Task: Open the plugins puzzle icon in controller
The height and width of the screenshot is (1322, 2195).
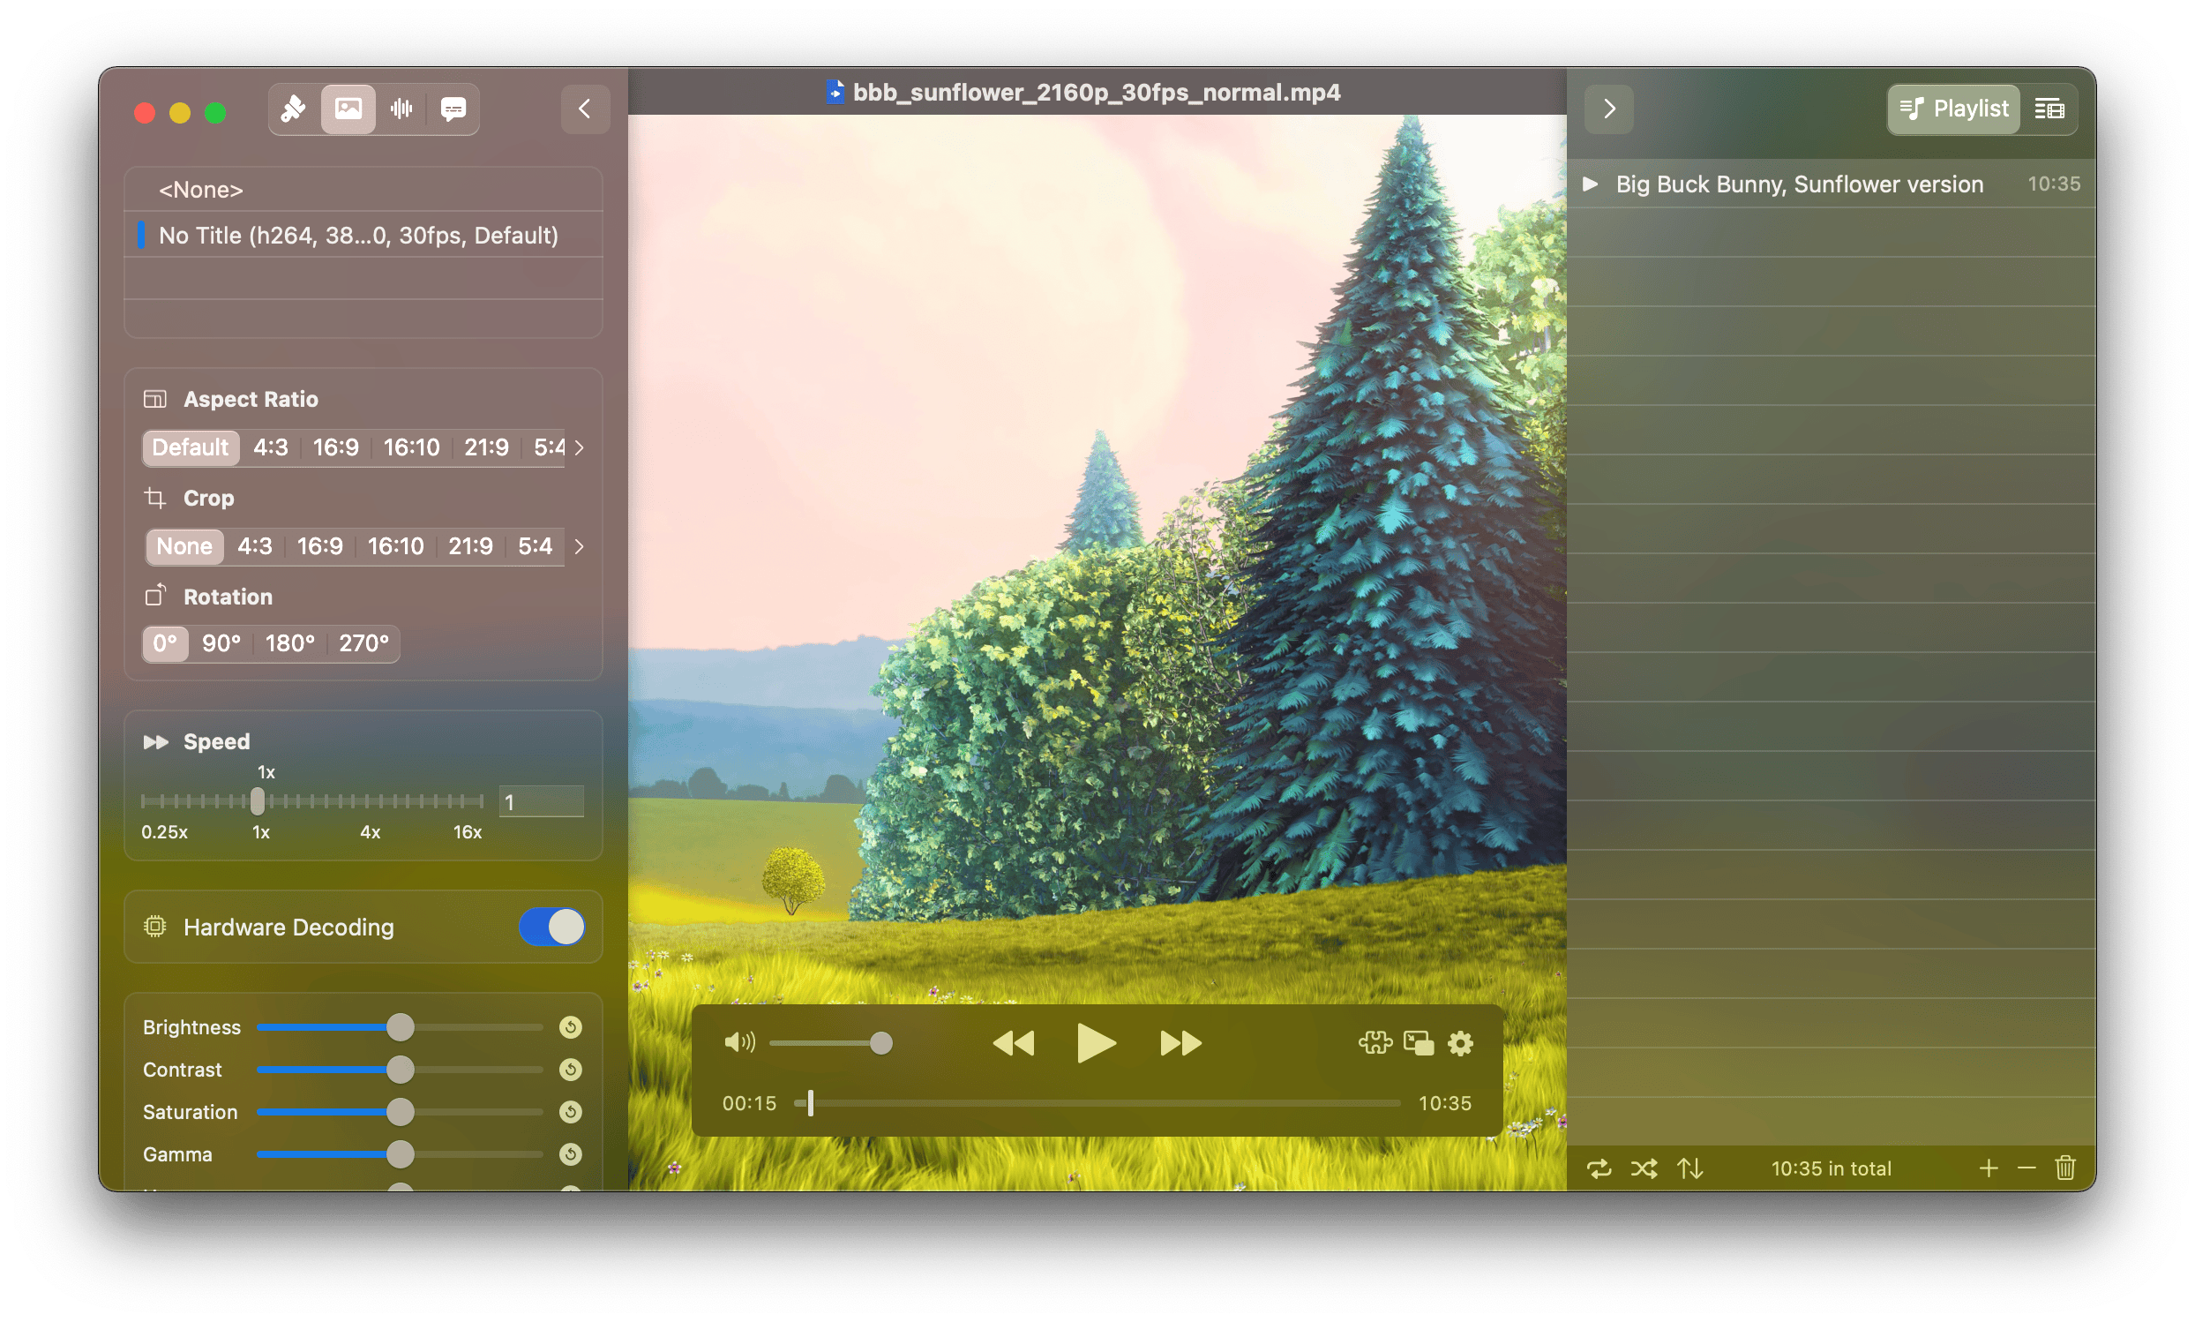Action: pos(1374,1042)
